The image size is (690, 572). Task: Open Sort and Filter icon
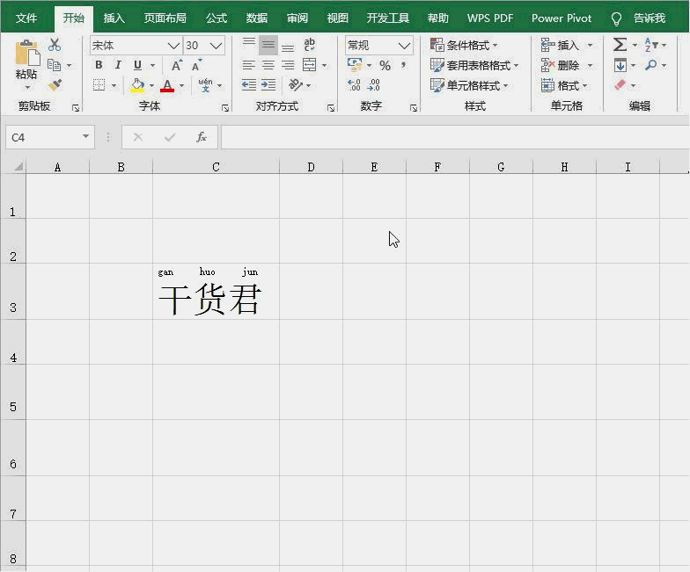[651, 44]
